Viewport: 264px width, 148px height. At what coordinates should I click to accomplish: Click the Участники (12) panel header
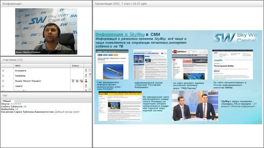pyautogui.click(x=46, y=60)
